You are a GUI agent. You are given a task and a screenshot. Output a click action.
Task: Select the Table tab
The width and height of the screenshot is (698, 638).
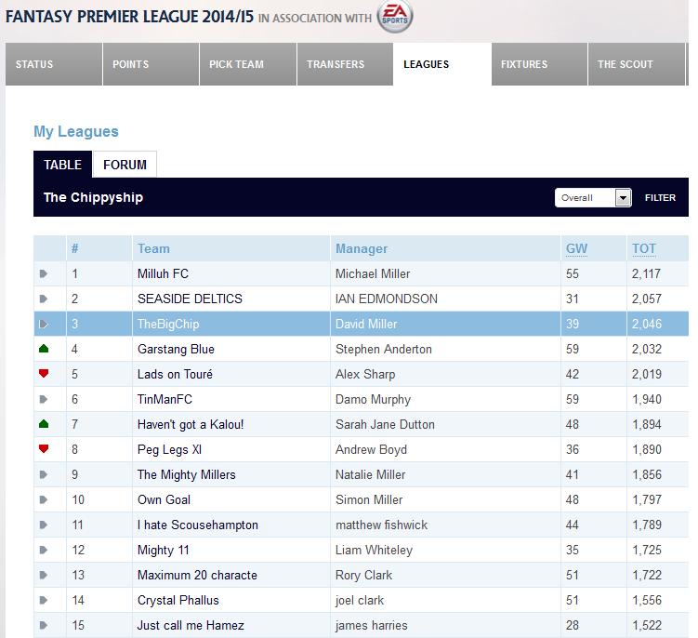63,165
